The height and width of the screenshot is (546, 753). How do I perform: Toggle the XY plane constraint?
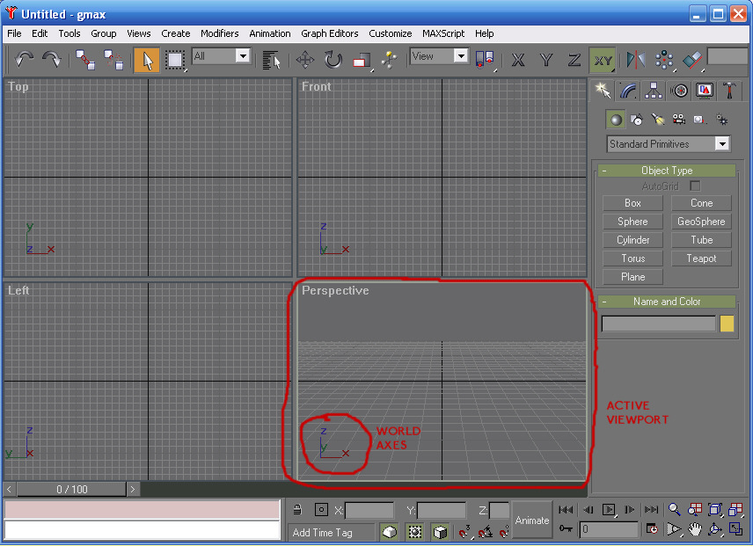click(x=603, y=60)
